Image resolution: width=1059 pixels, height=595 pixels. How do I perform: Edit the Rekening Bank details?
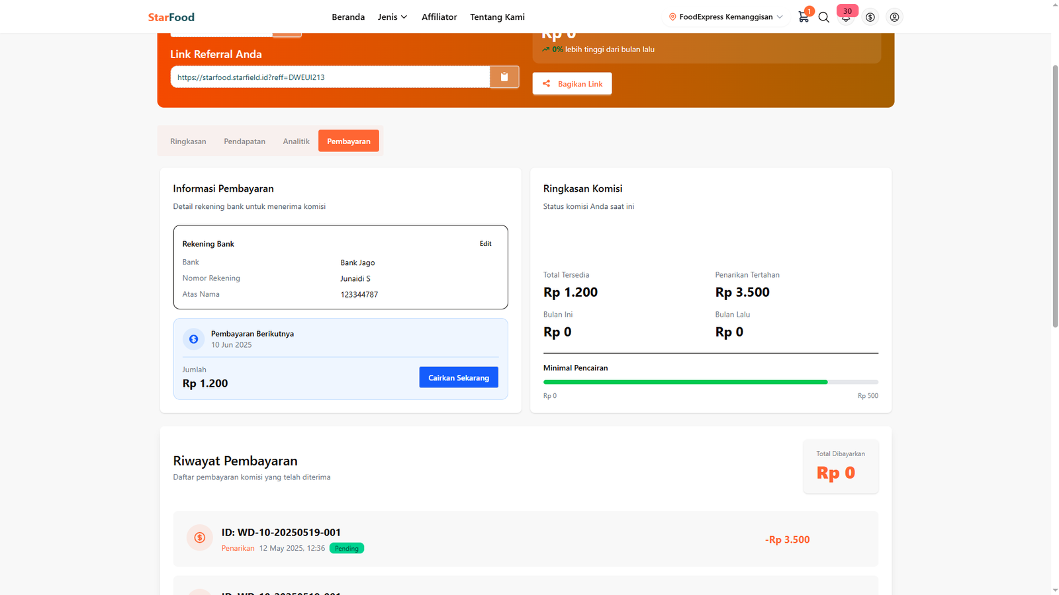click(x=485, y=244)
